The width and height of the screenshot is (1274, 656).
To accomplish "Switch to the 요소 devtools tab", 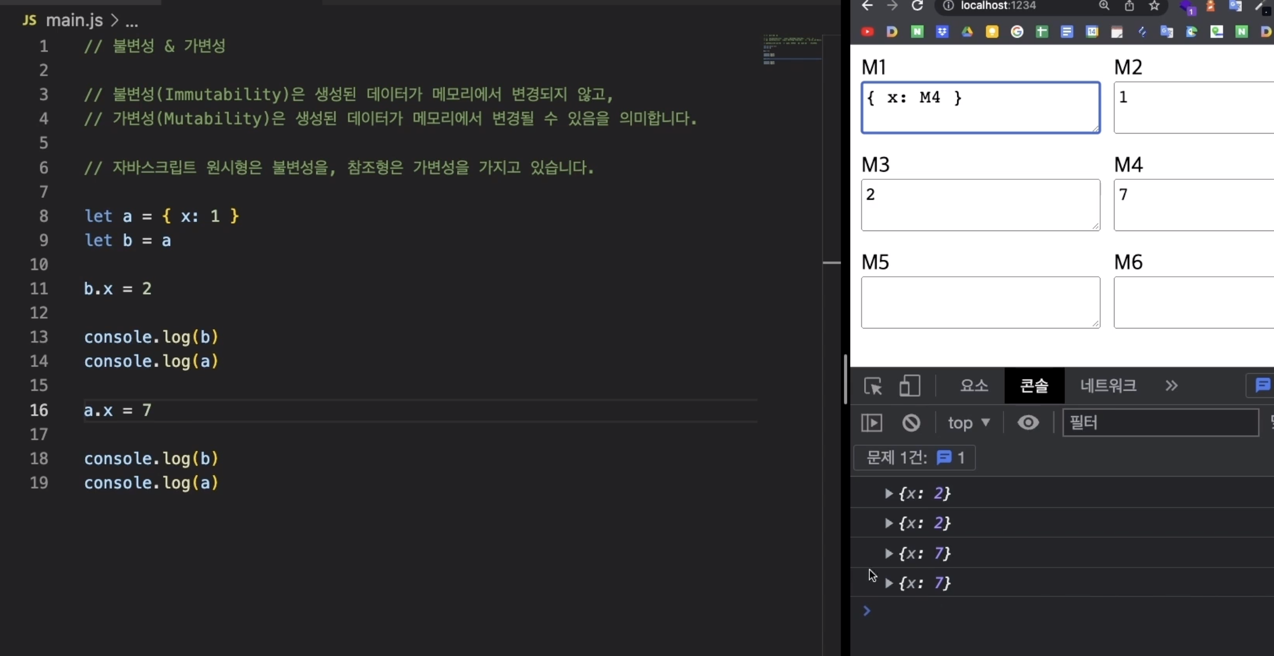I will [x=974, y=386].
